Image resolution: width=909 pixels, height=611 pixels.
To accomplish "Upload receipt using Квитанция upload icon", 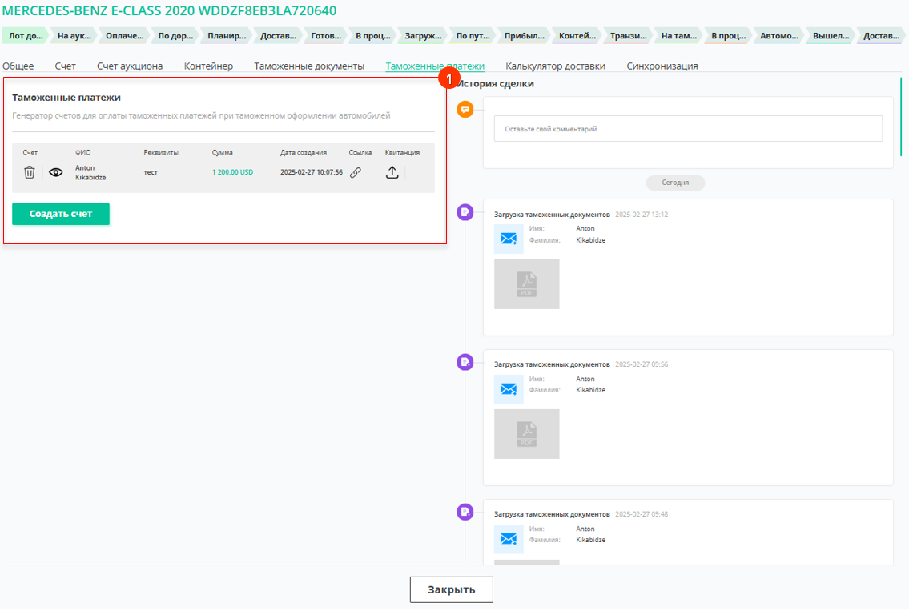I will point(392,172).
